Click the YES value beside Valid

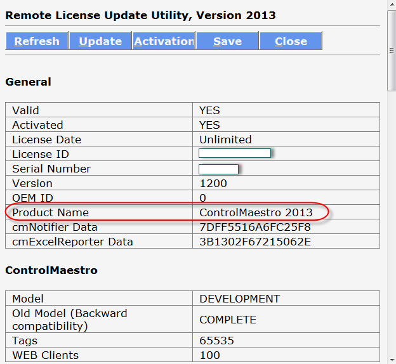(209, 110)
